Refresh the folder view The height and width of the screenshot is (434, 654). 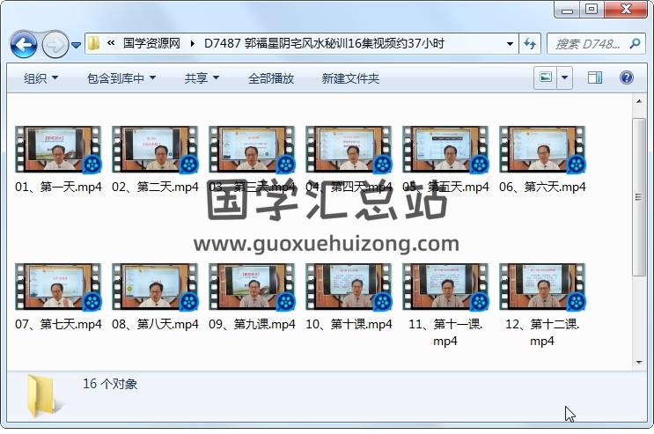530,43
